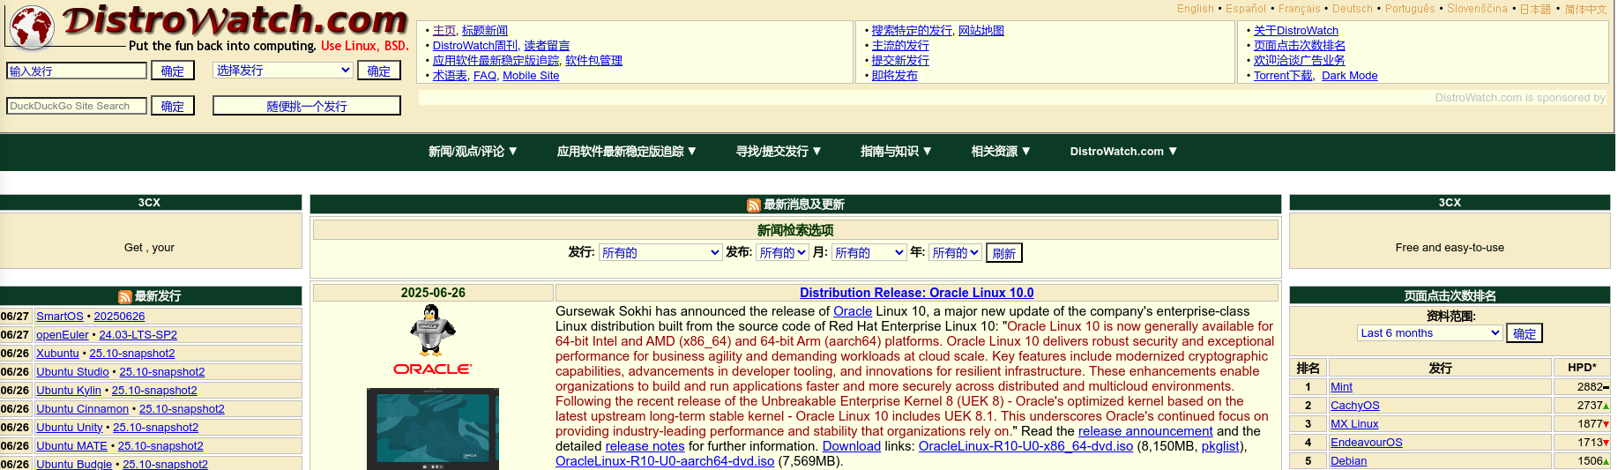This screenshot has height=470, width=1618.
Task: Switch language to Español
Action: (1246, 9)
